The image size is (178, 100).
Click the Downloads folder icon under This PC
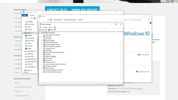click(x=26, y=41)
